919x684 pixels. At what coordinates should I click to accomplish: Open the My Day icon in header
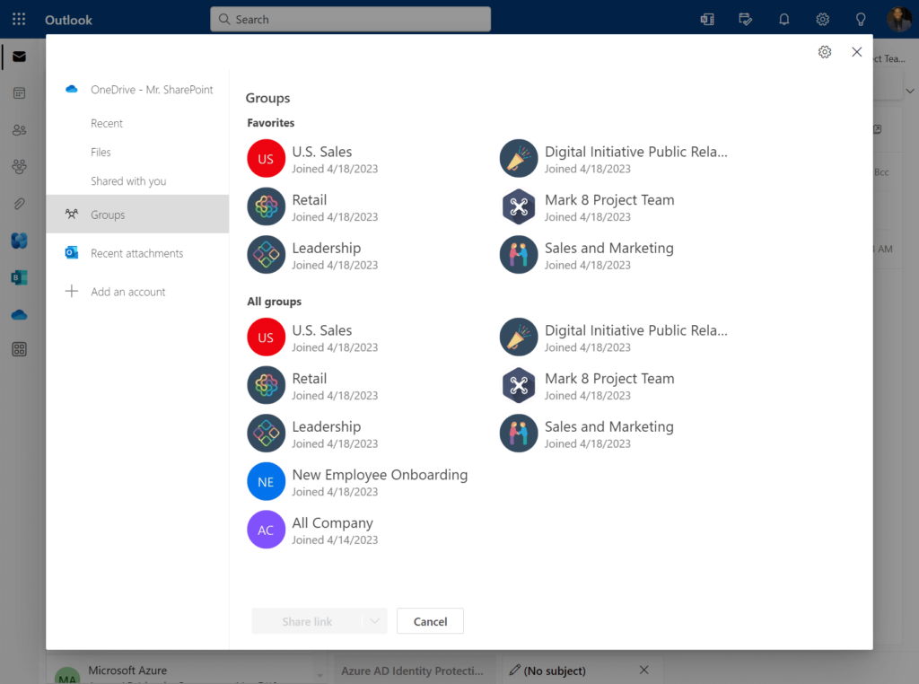point(745,20)
